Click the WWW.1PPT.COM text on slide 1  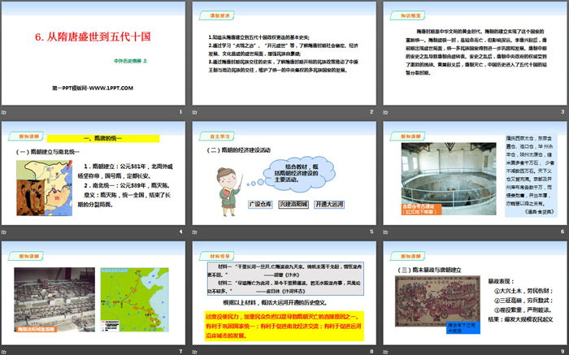point(111,88)
